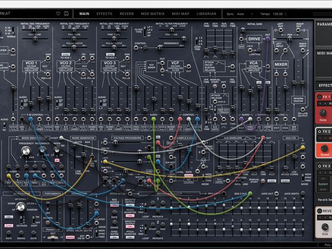The width and height of the screenshot is (332, 249).
Task: Open the Sync Auto dropdown
Action: point(245,14)
